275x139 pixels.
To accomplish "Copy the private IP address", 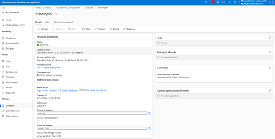I will [x=150, y=113].
